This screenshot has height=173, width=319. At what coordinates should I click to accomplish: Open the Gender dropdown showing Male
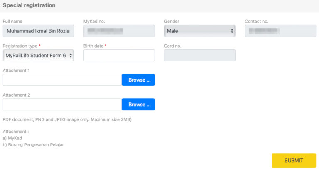(199, 31)
